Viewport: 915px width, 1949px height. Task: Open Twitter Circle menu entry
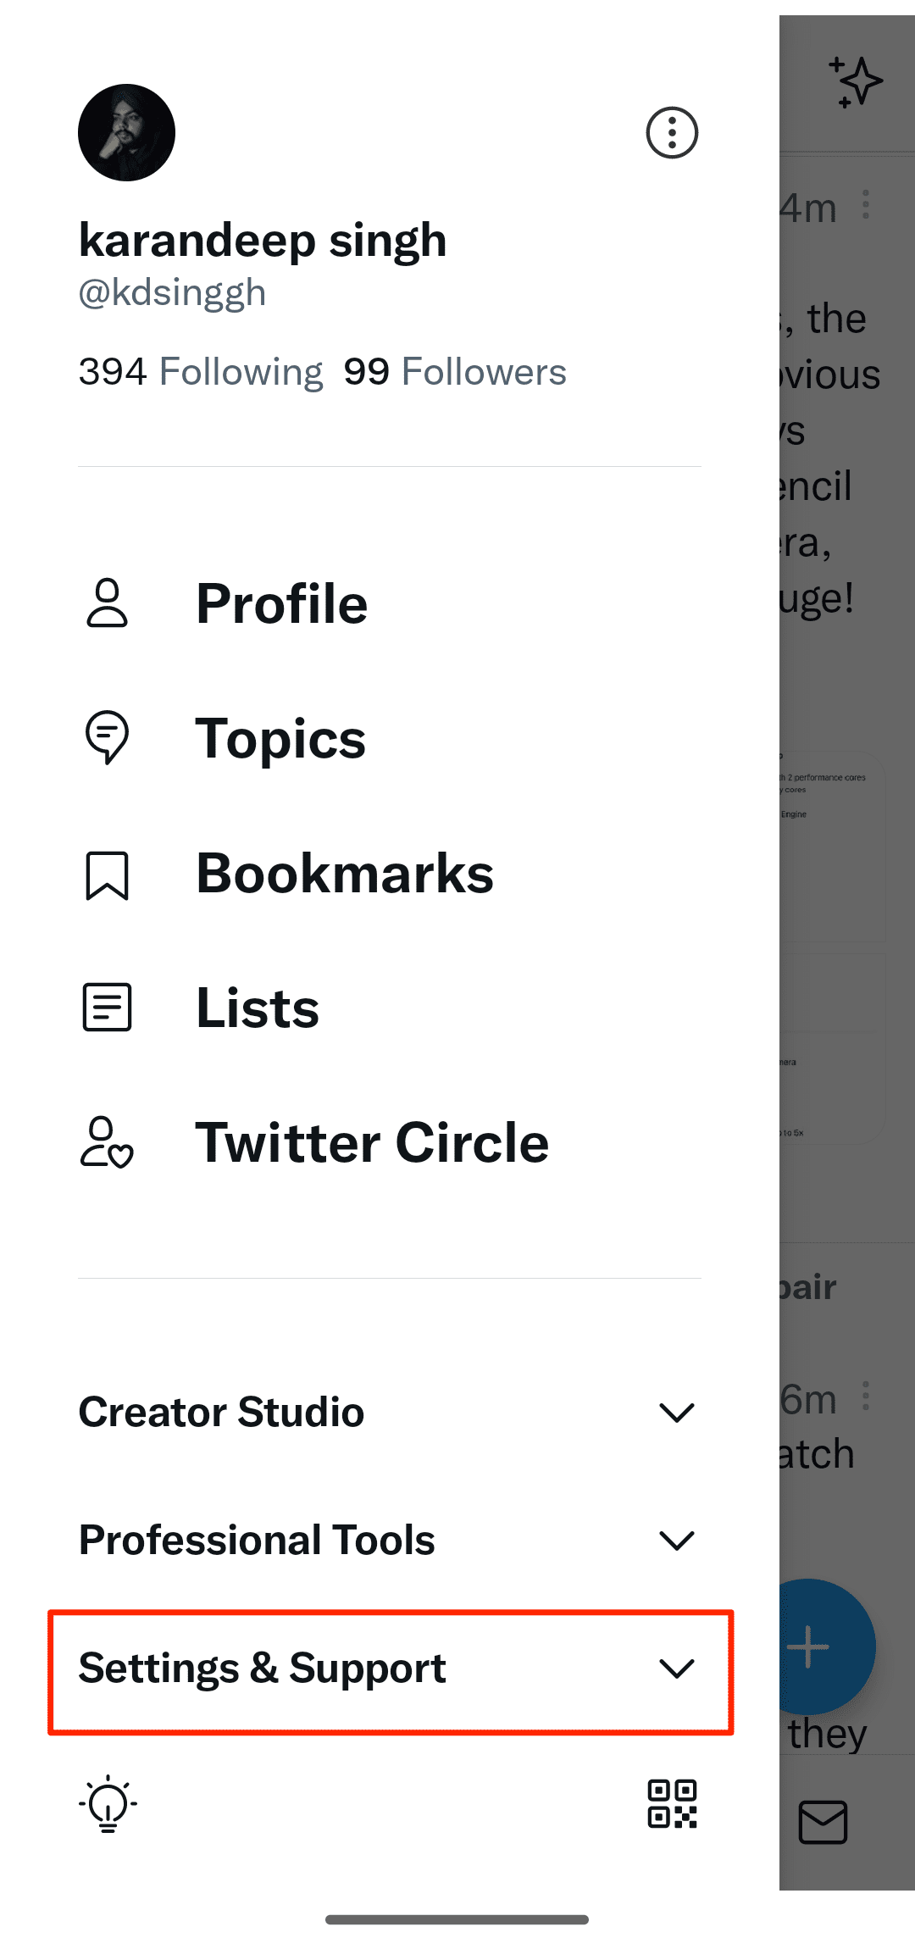[x=372, y=1142]
